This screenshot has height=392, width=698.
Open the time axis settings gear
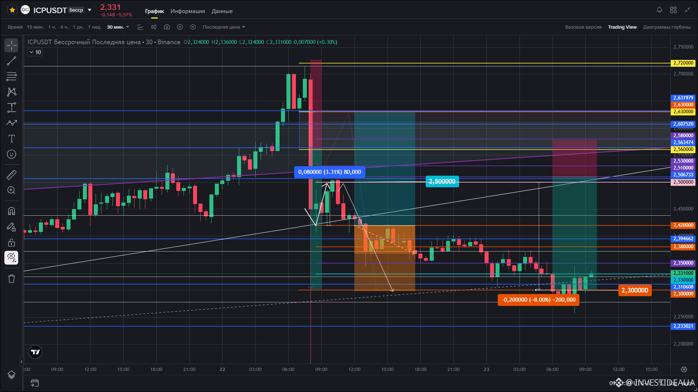684,369
